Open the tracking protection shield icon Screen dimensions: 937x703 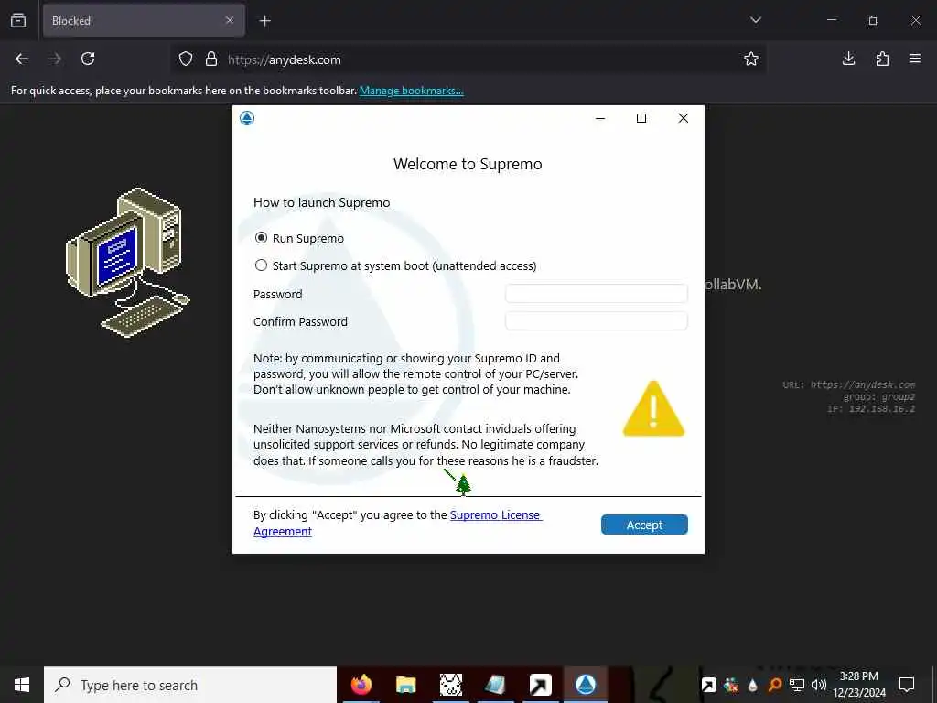(186, 59)
